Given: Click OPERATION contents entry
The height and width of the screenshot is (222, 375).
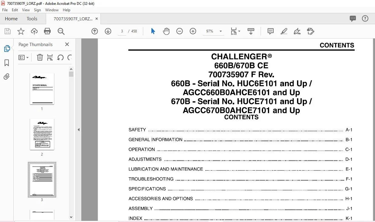Looking at the screenshot, I should [240, 150].
